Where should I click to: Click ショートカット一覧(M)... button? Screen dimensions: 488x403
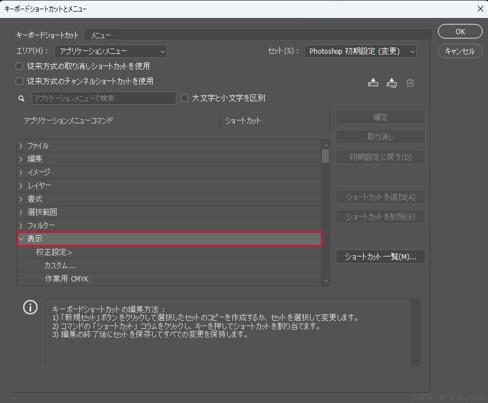click(x=380, y=257)
